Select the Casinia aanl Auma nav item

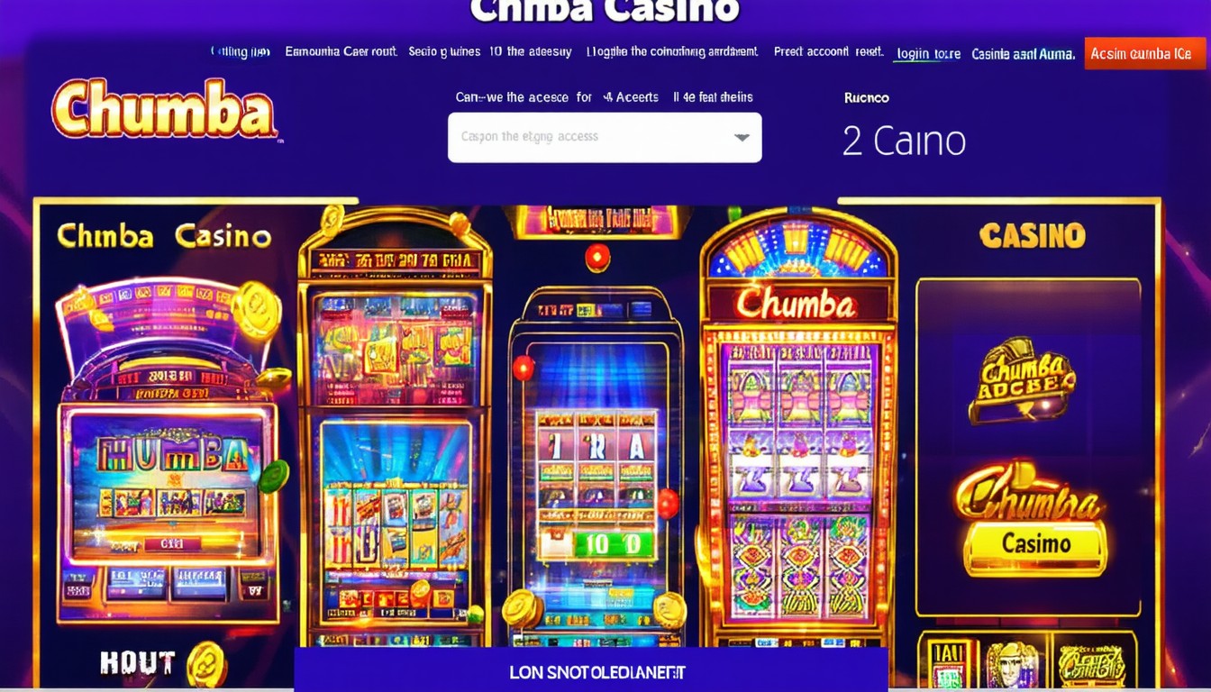1023,54
